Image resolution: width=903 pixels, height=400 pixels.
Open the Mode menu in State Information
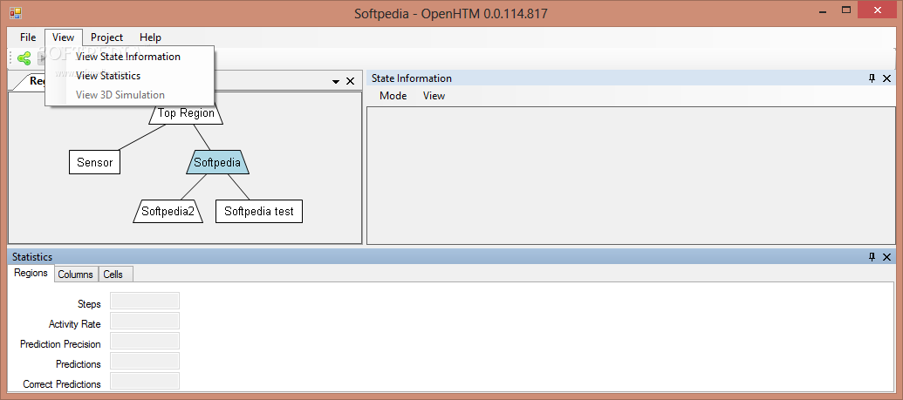pos(393,96)
